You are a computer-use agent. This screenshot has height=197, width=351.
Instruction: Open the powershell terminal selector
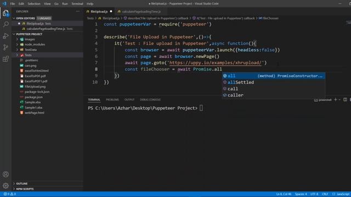click(323, 100)
